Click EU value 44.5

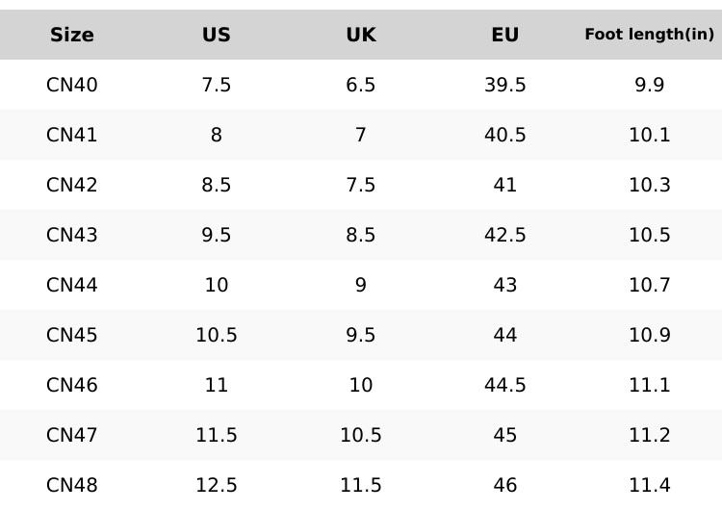pos(505,385)
